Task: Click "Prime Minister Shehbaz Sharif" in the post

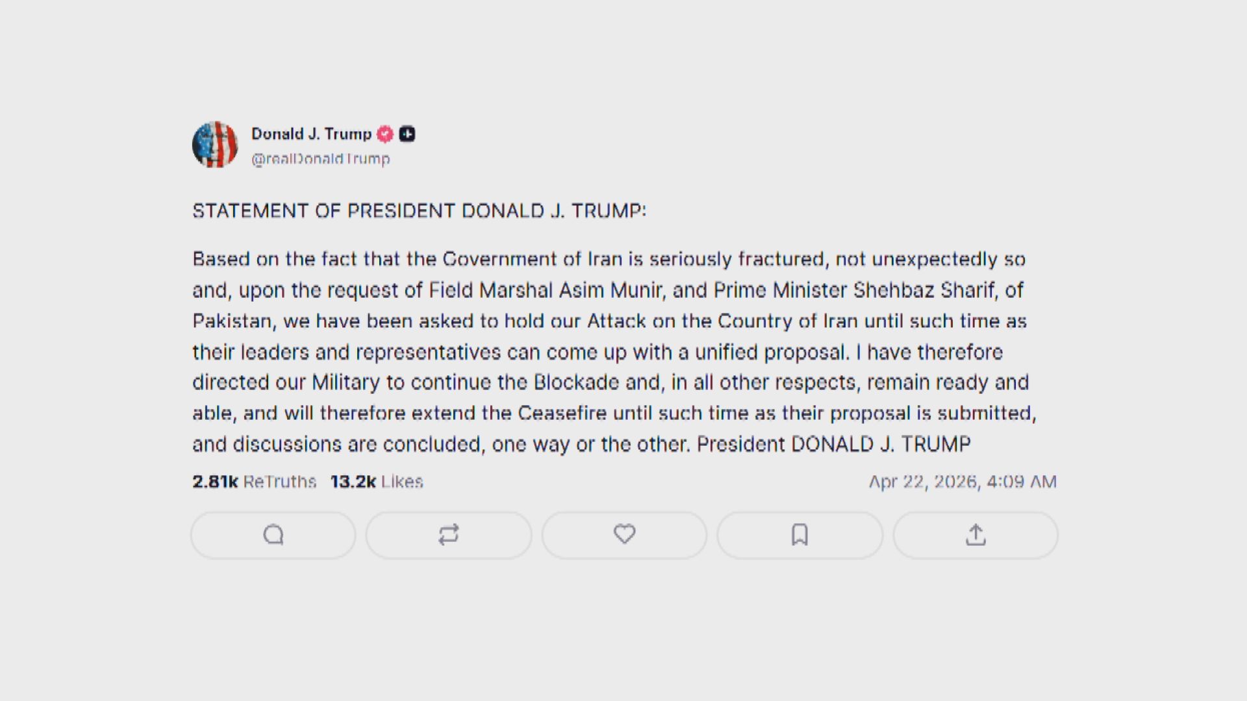Action: click(855, 290)
